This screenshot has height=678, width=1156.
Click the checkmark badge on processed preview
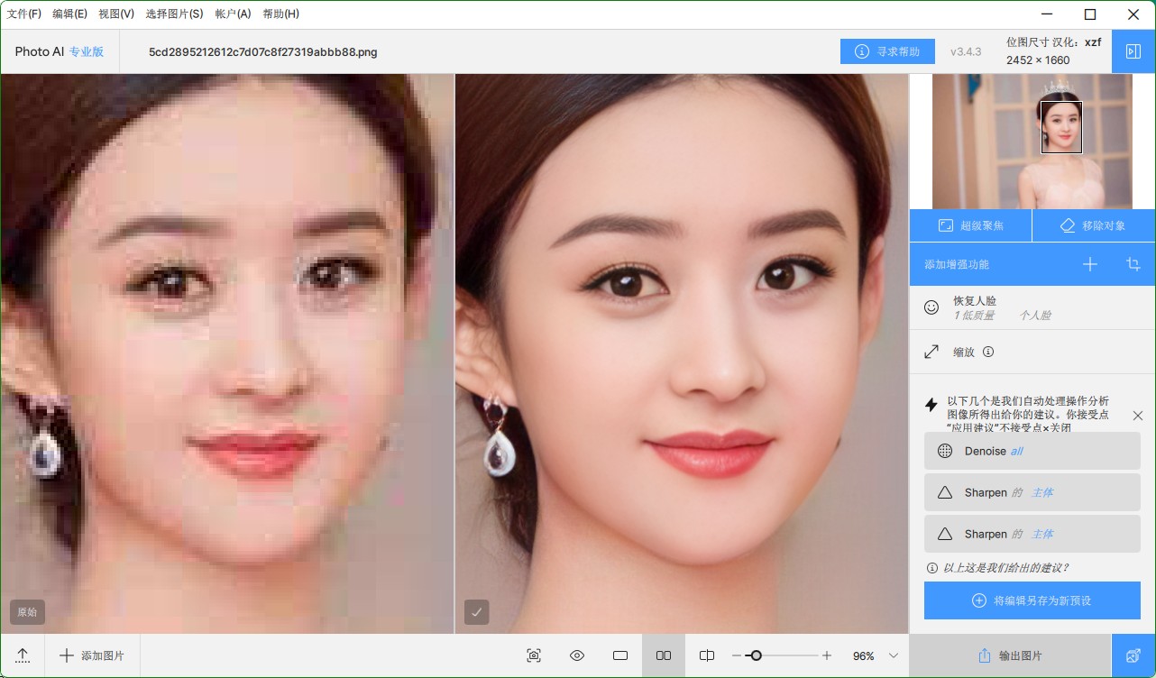477,612
